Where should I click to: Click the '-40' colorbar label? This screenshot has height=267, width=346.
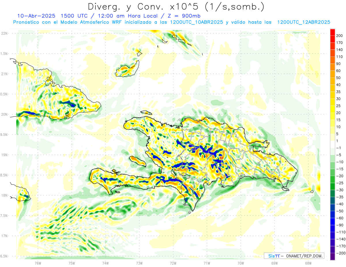click(x=339, y=204)
